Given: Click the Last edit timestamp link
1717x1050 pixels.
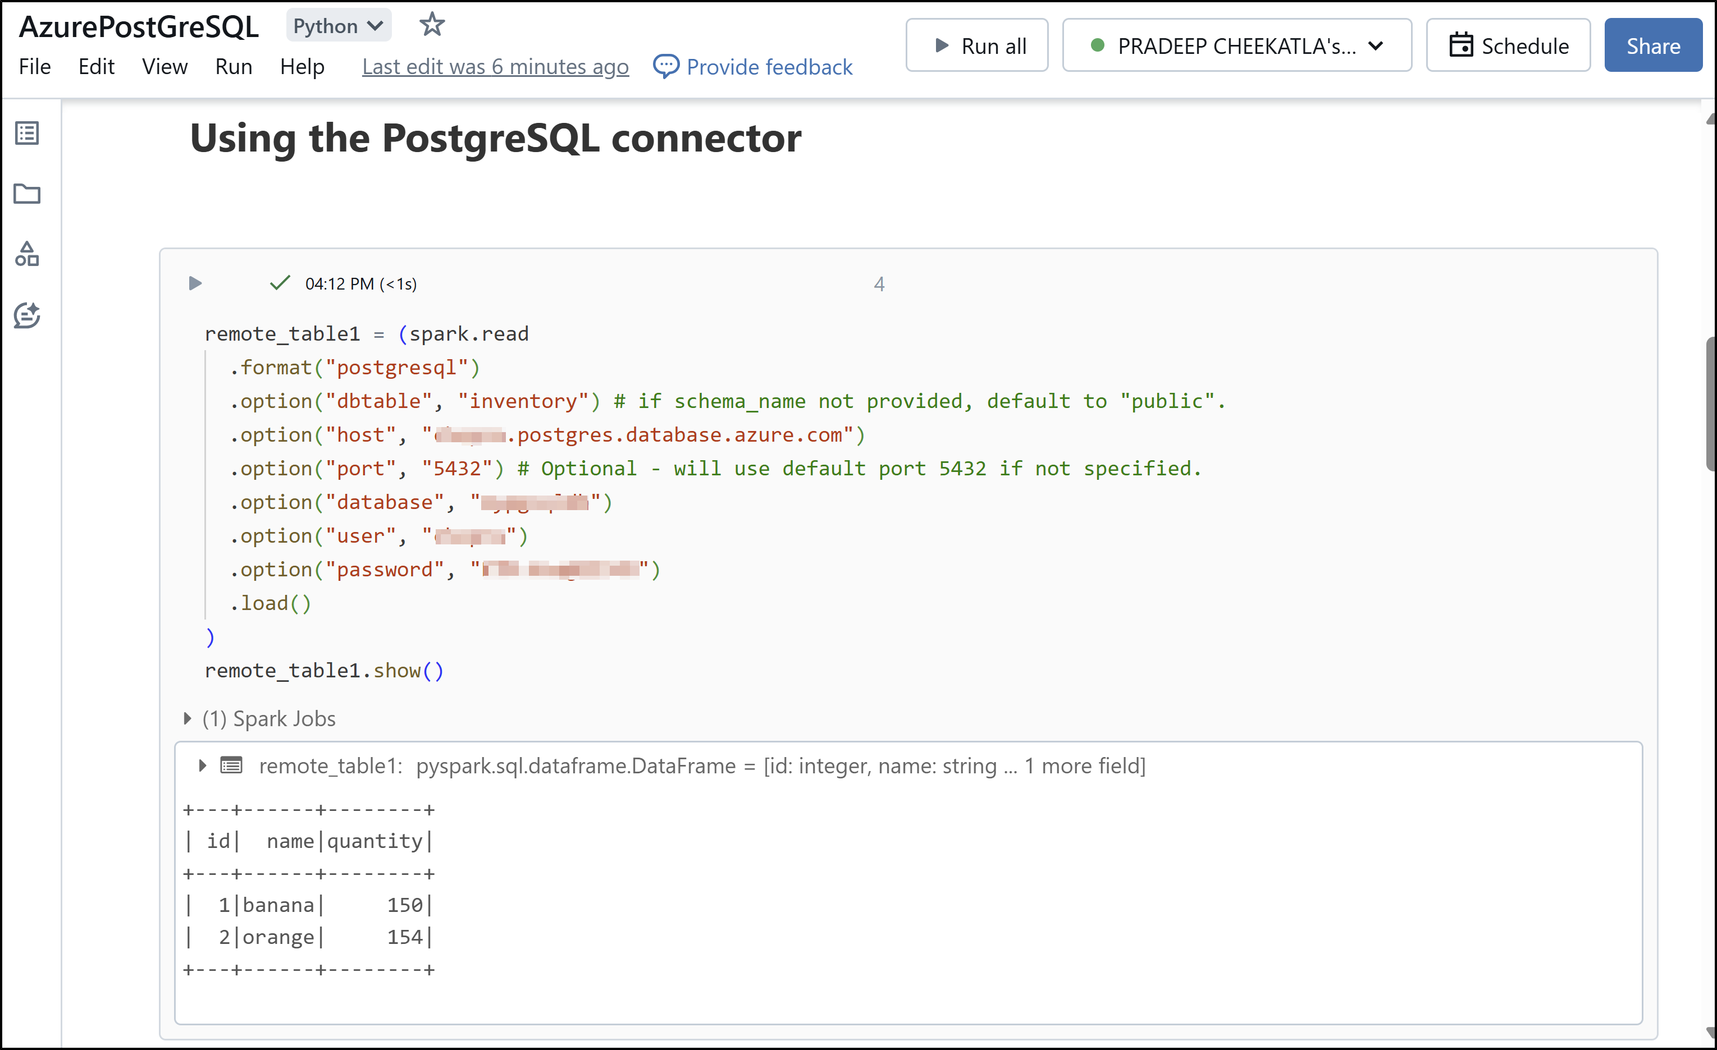Looking at the screenshot, I should [x=495, y=66].
